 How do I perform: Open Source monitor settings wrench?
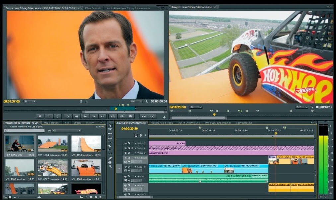[x=147, y=101]
